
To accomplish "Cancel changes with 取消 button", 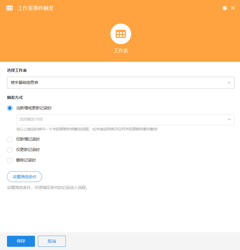I will click(52, 241).
